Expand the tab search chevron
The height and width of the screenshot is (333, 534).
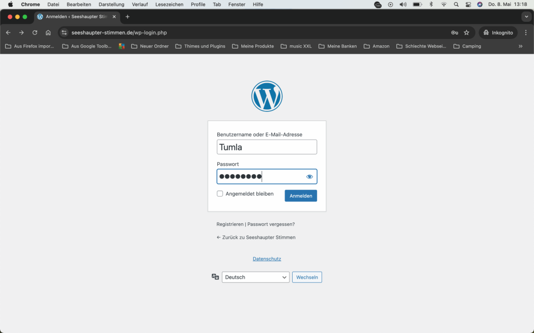pos(526,17)
